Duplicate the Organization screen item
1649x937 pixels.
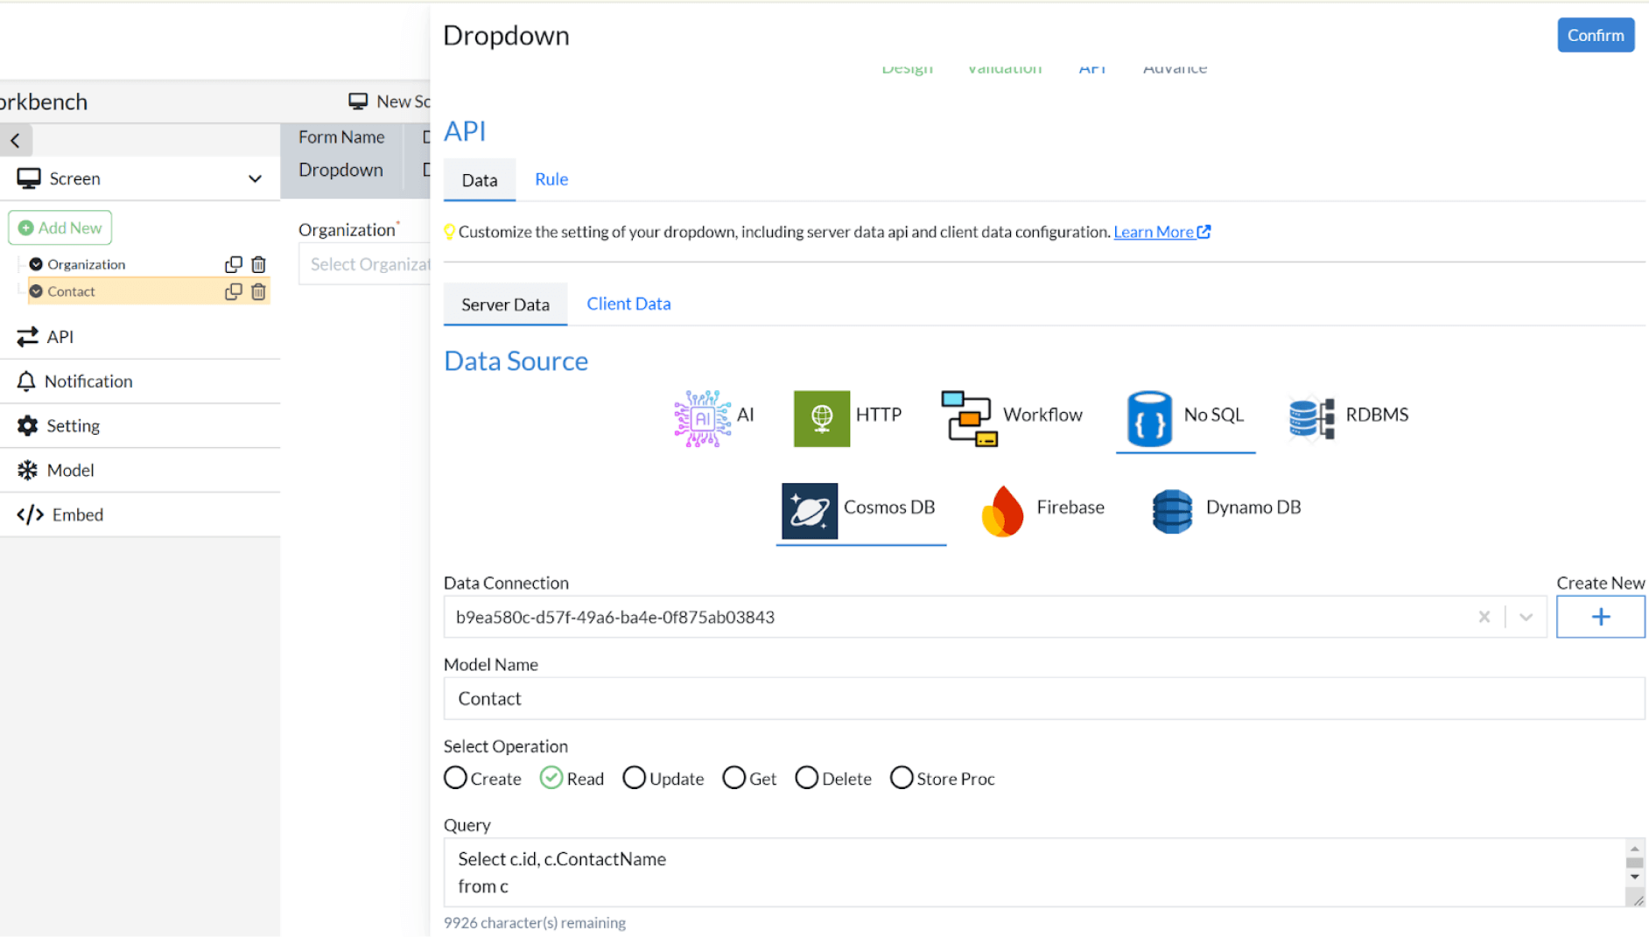[x=233, y=264]
